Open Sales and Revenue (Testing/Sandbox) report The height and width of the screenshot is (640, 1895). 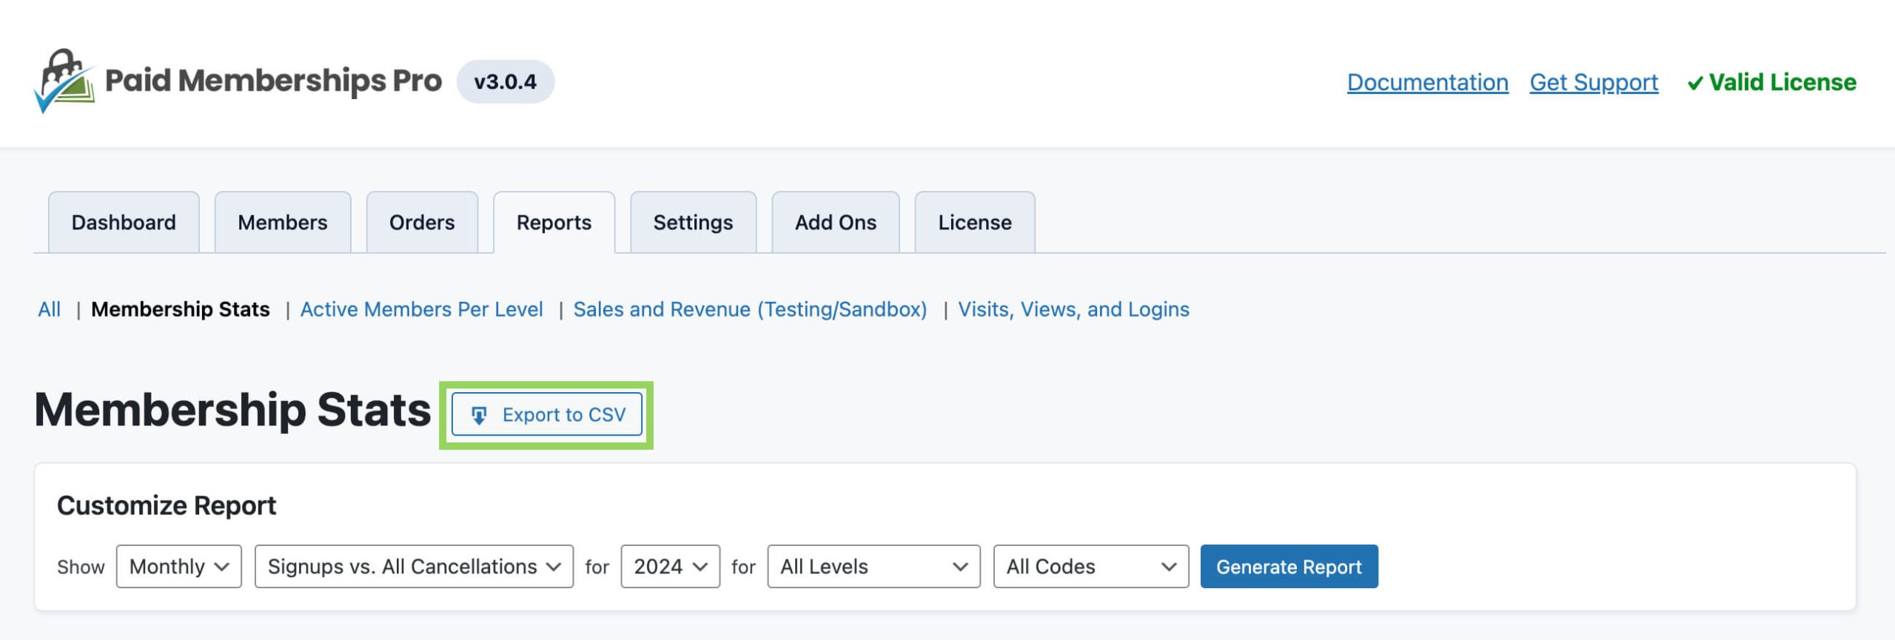750,309
